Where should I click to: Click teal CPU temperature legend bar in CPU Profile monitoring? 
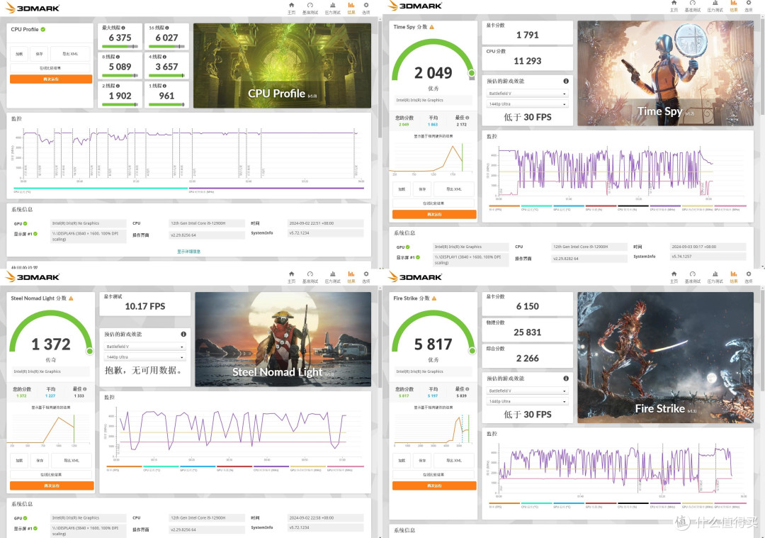tap(101, 188)
